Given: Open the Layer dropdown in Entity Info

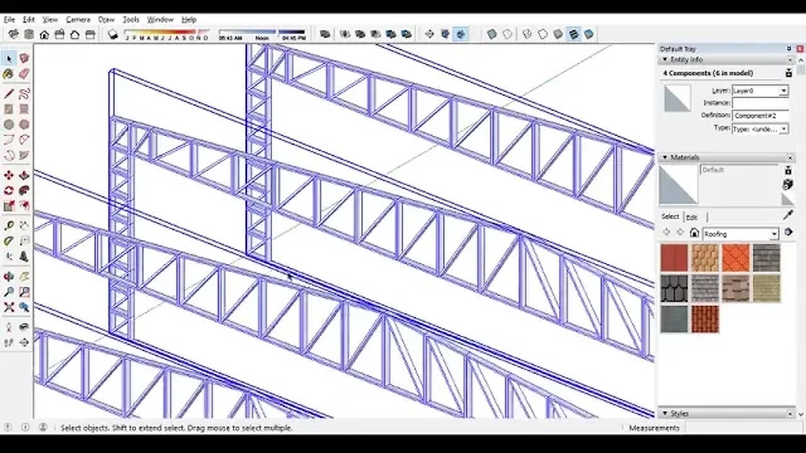Looking at the screenshot, I should (x=783, y=91).
